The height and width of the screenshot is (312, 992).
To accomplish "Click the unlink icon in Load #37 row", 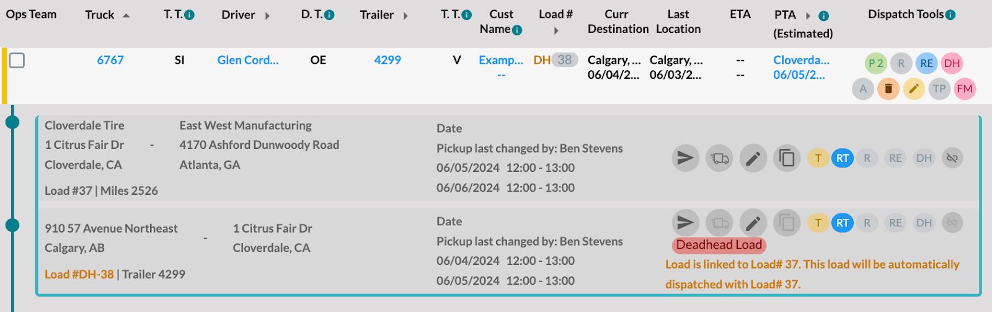I will point(952,158).
